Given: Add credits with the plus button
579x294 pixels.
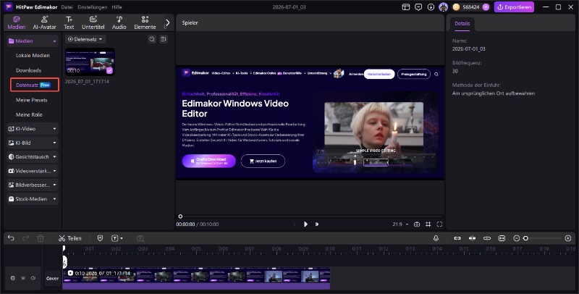Looking at the screenshot, I should tap(486, 7).
